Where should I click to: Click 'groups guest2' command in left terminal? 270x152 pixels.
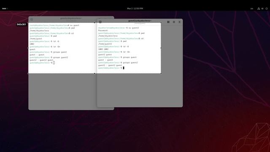[60, 57]
